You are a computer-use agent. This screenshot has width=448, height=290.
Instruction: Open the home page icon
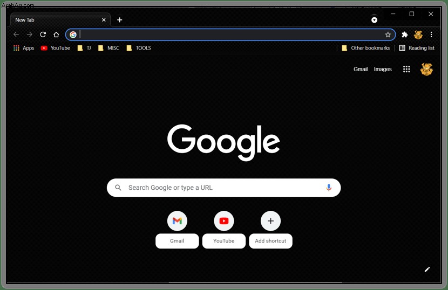click(56, 34)
